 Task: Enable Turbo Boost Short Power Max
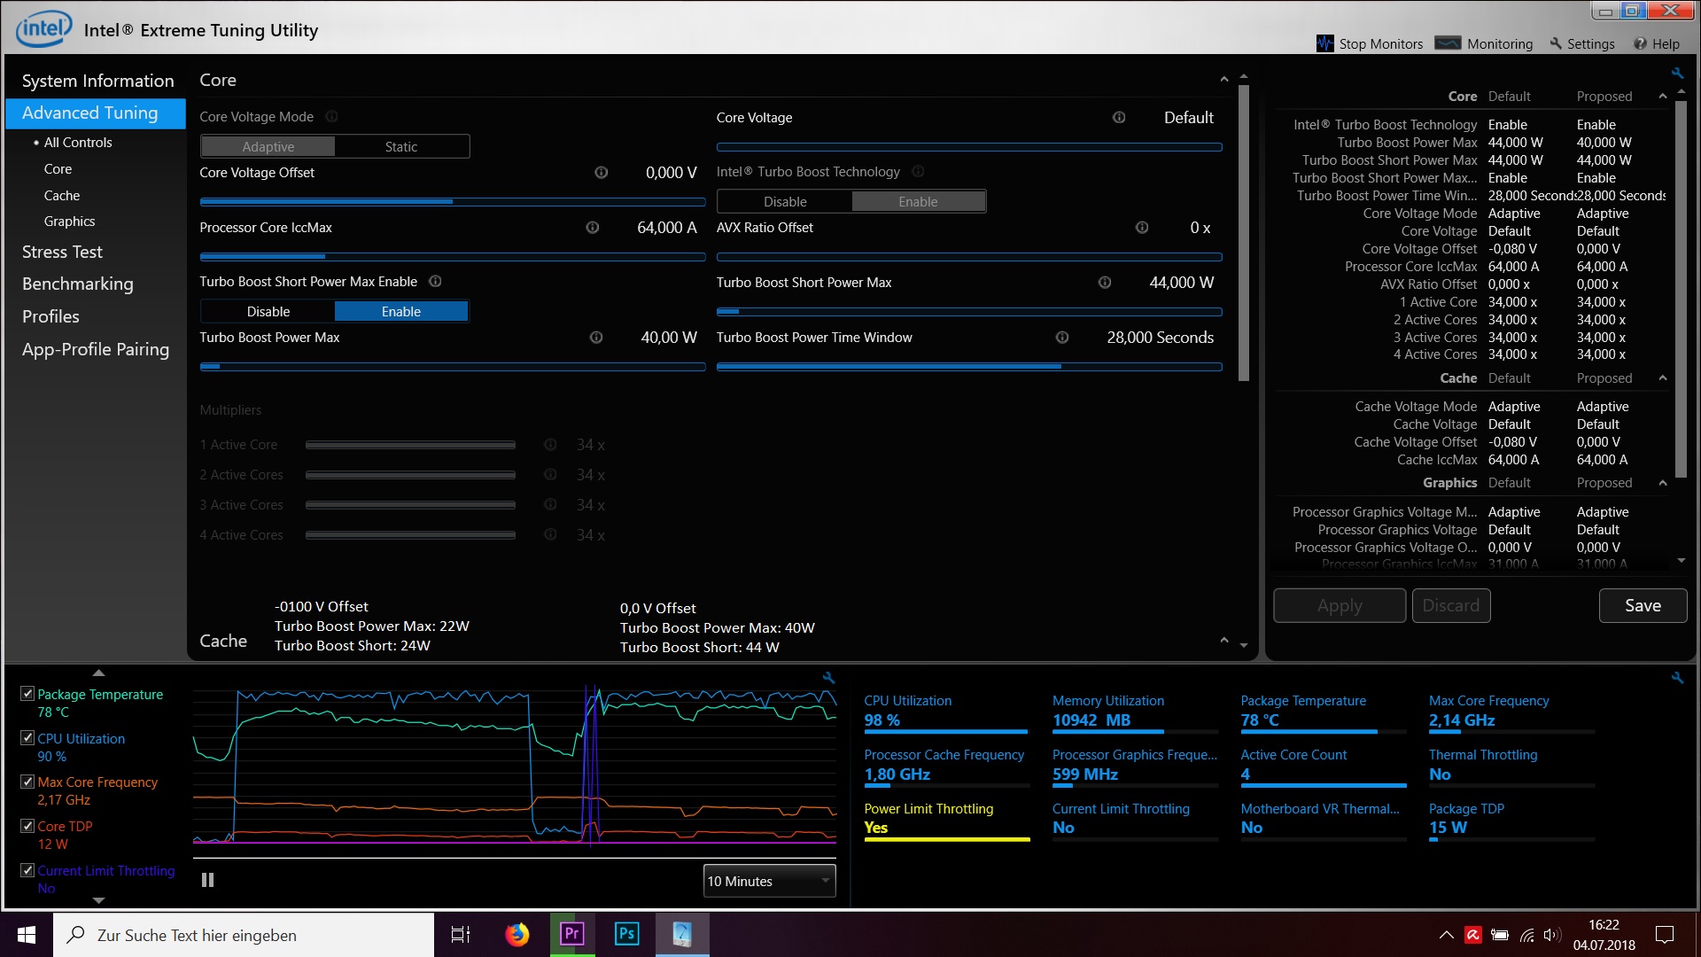coord(401,311)
